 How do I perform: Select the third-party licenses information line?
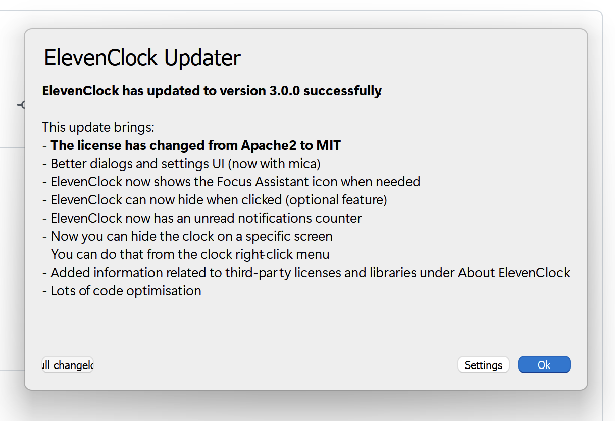pyautogui.click(x=309, y=272)
